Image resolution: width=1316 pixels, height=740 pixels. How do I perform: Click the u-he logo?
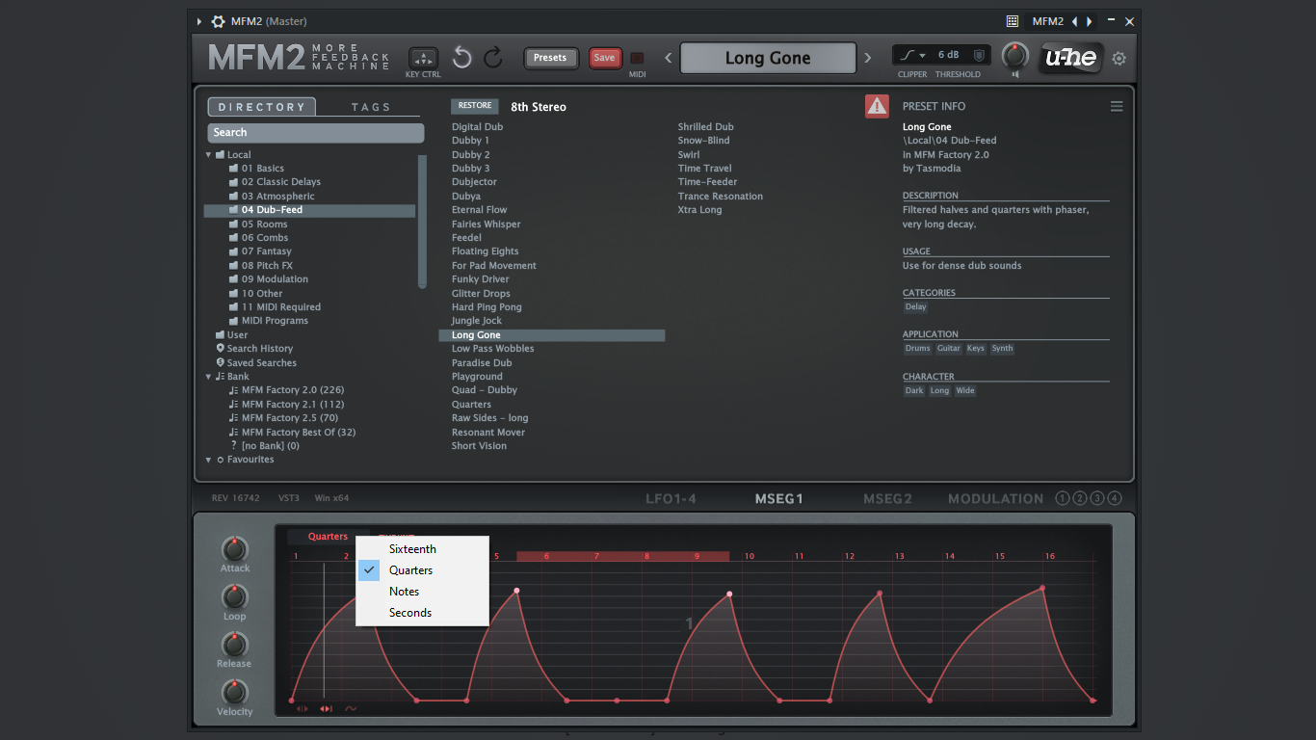pyautogui.click(x=1071, y=58)
